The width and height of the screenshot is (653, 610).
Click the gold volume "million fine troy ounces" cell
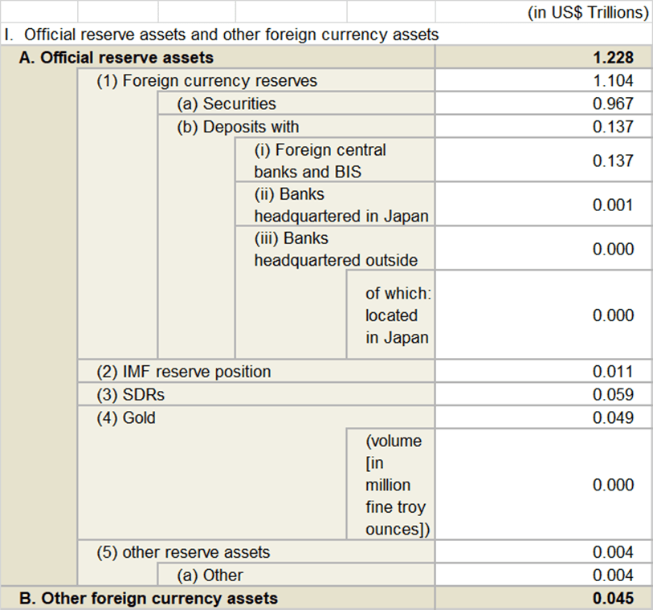click(393, 485)
